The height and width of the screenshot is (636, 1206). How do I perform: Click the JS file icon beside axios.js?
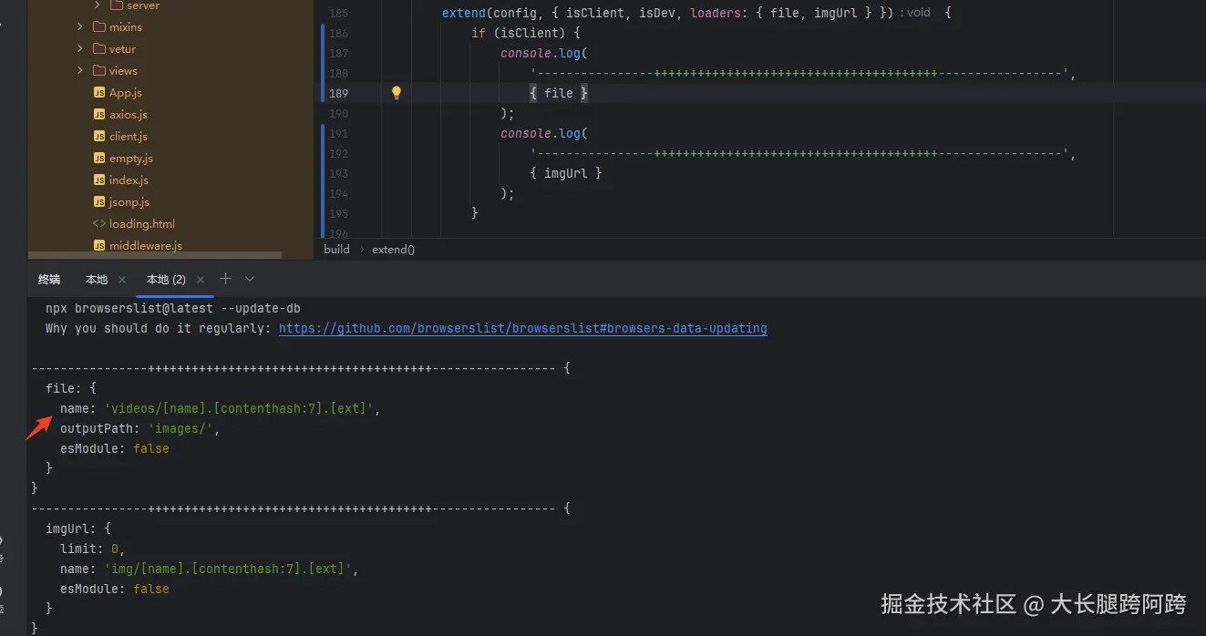click(99, 115)
